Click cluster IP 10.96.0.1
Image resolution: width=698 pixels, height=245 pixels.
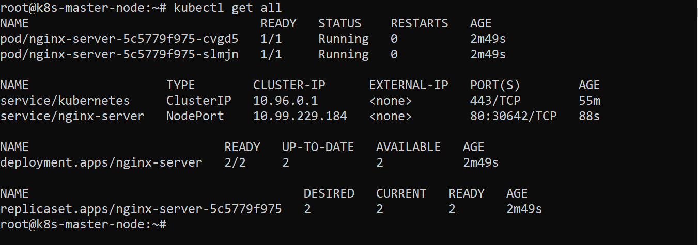[286, 101]
